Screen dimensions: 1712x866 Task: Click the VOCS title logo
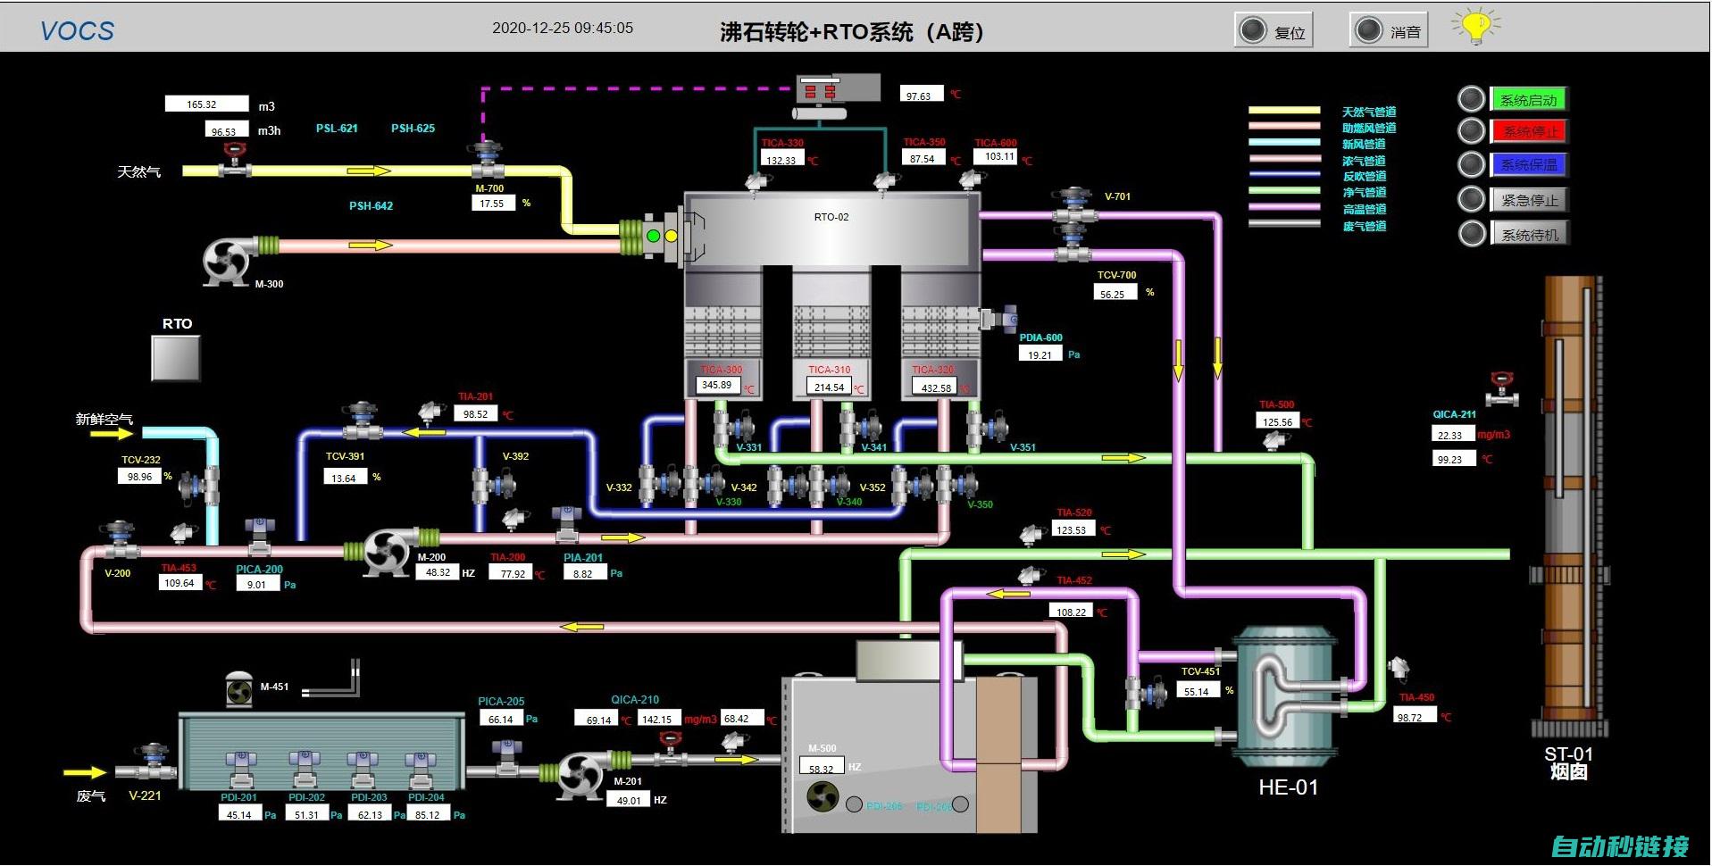point(78,31)
